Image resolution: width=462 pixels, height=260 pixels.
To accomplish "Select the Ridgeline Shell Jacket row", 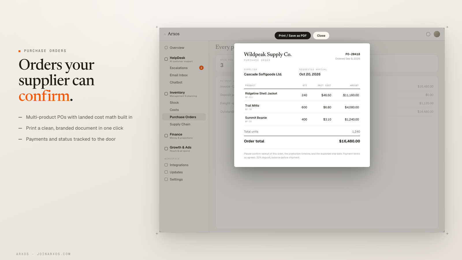I will pos(302,95).
